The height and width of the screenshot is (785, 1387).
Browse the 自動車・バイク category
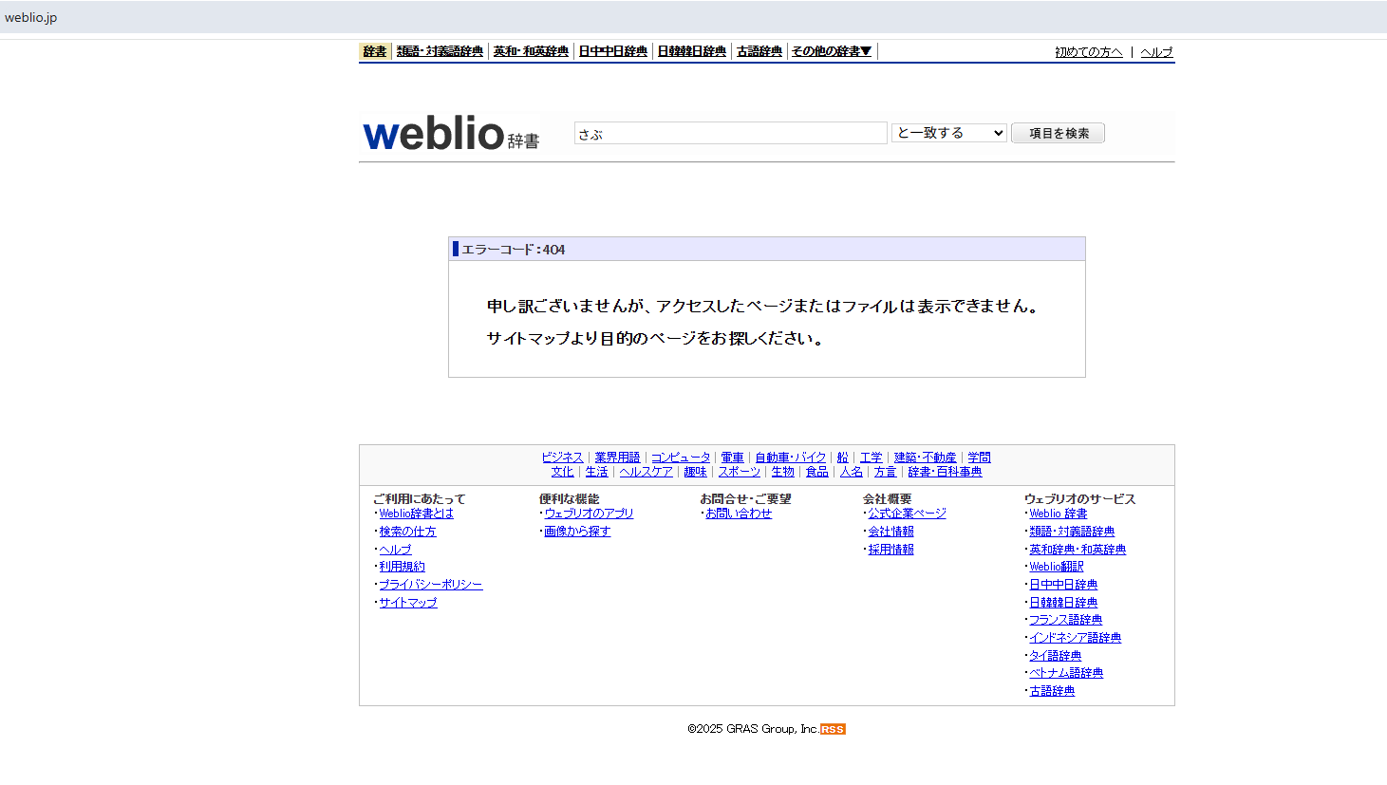(x=791, y=458)
